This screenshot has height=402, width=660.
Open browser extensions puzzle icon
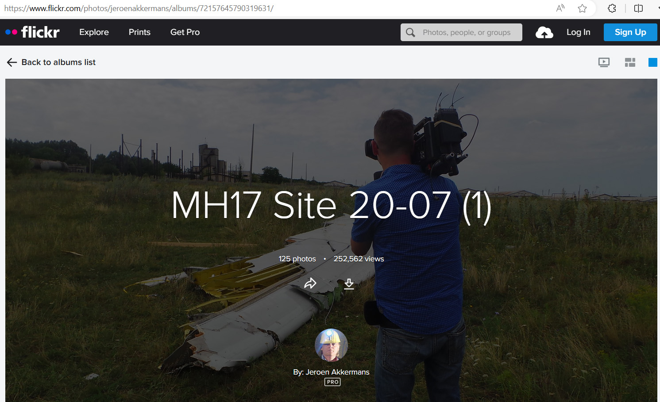point(612,8)
